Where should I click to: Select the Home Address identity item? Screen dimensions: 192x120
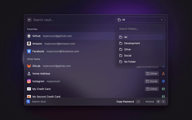point(41,73)
